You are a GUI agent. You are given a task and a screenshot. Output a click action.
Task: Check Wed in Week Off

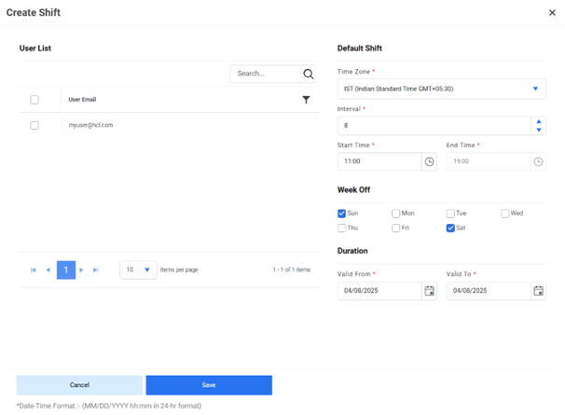(505, 214)
